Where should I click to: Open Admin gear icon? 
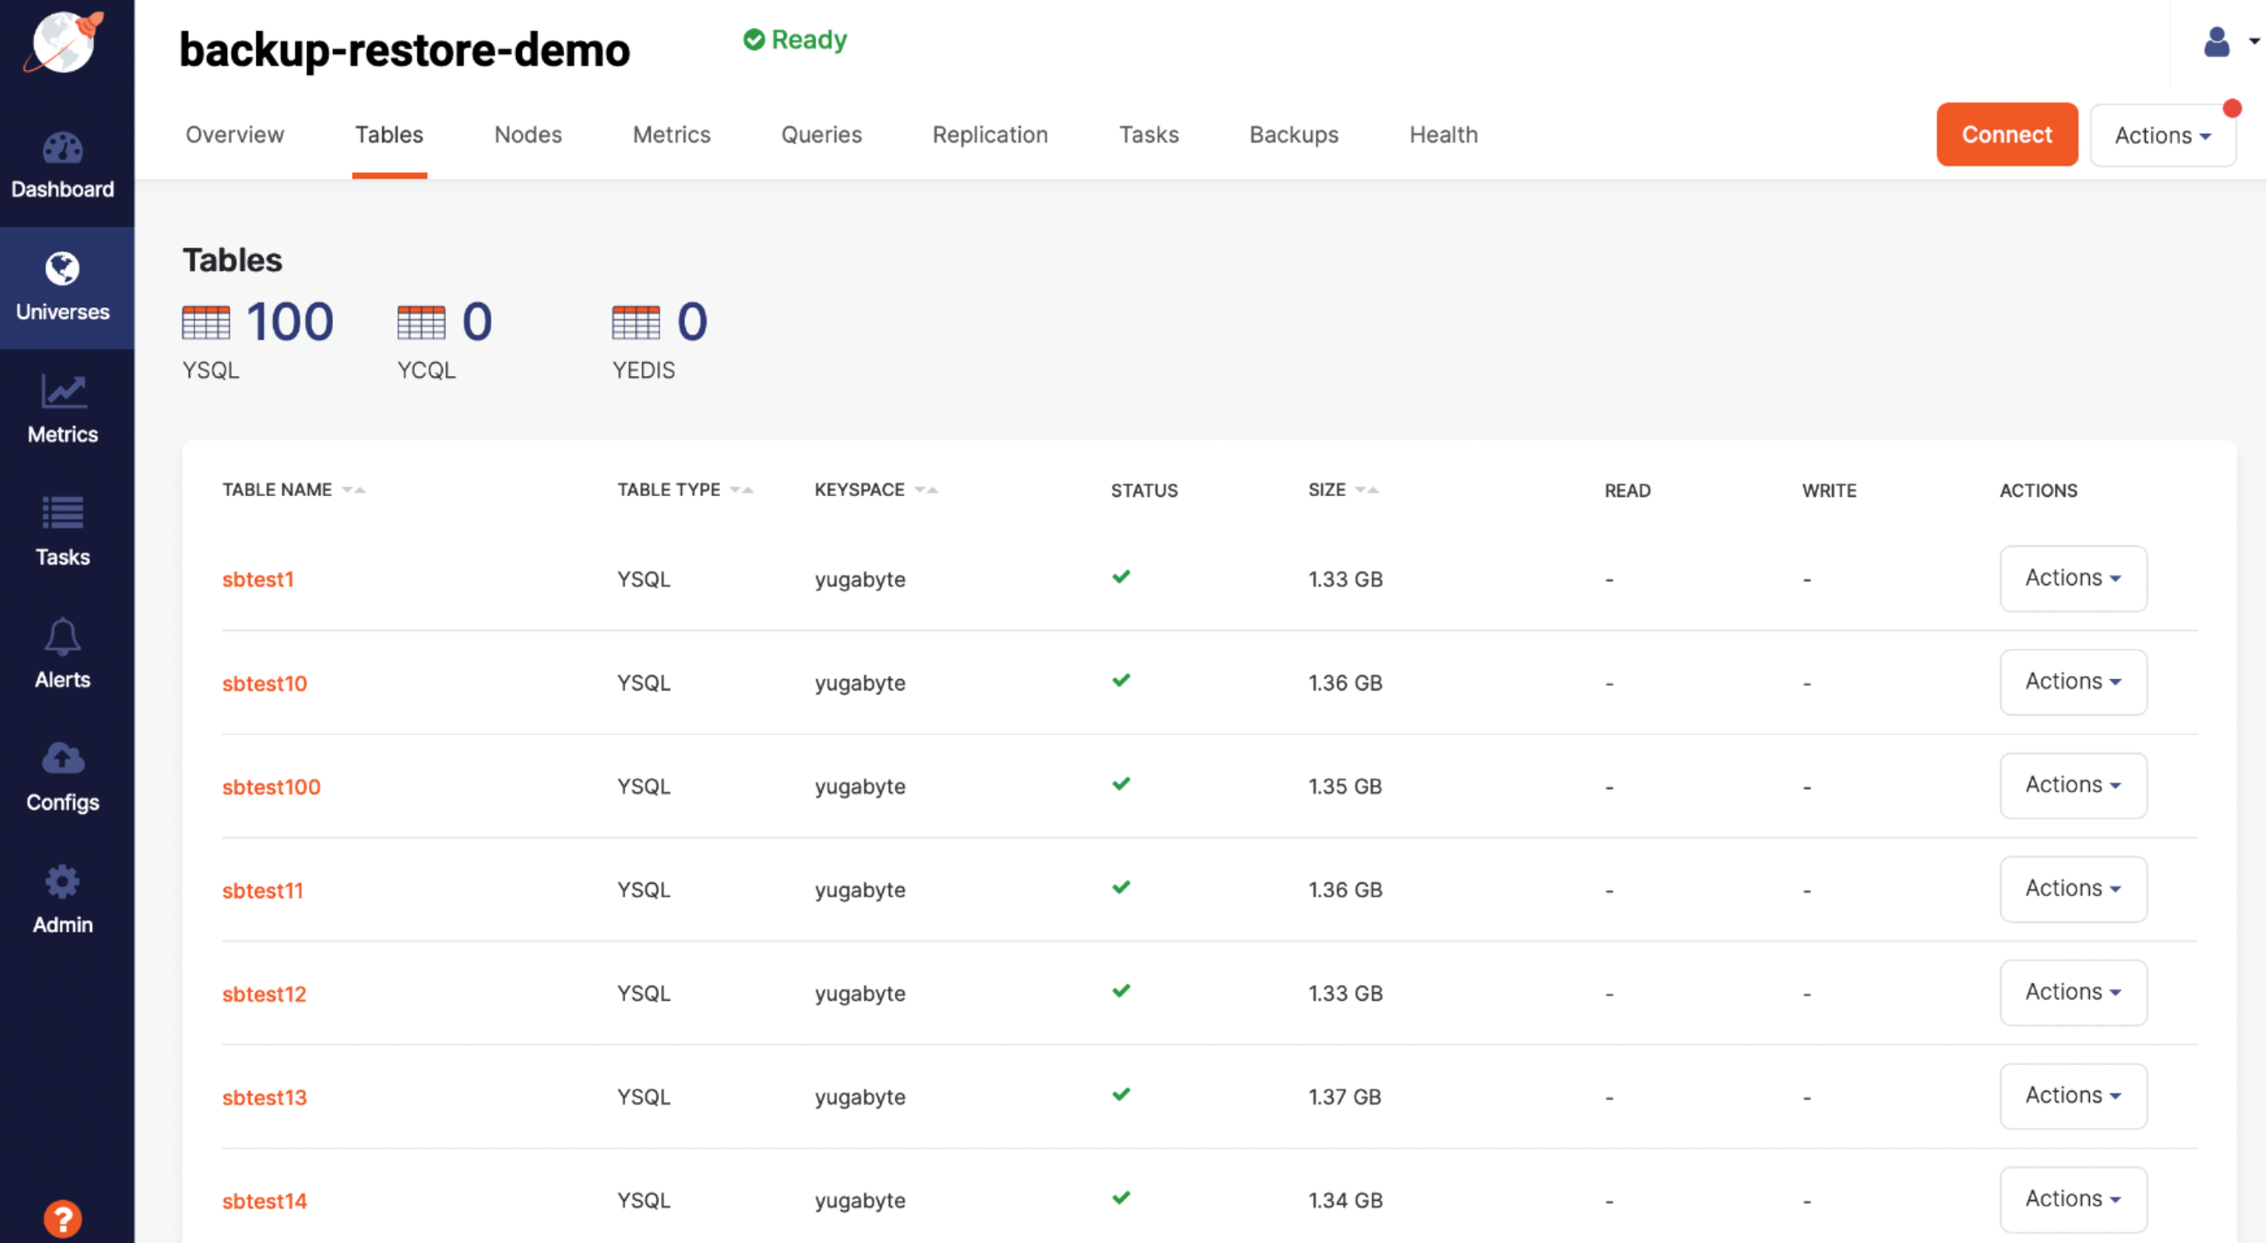[62, 881]
